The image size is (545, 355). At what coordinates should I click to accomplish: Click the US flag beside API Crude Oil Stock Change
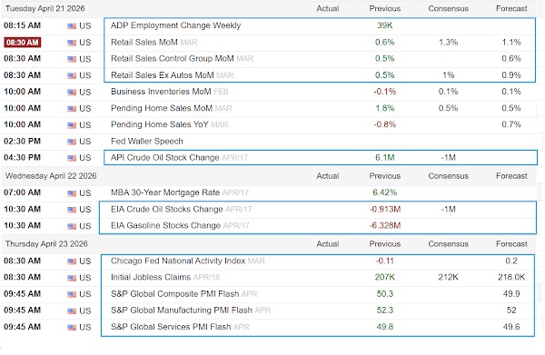pyautogui.click(x=72, y=158)
